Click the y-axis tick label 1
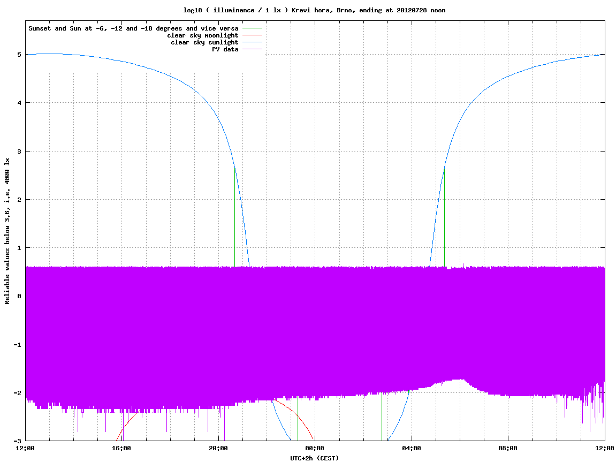 [19, 248]
